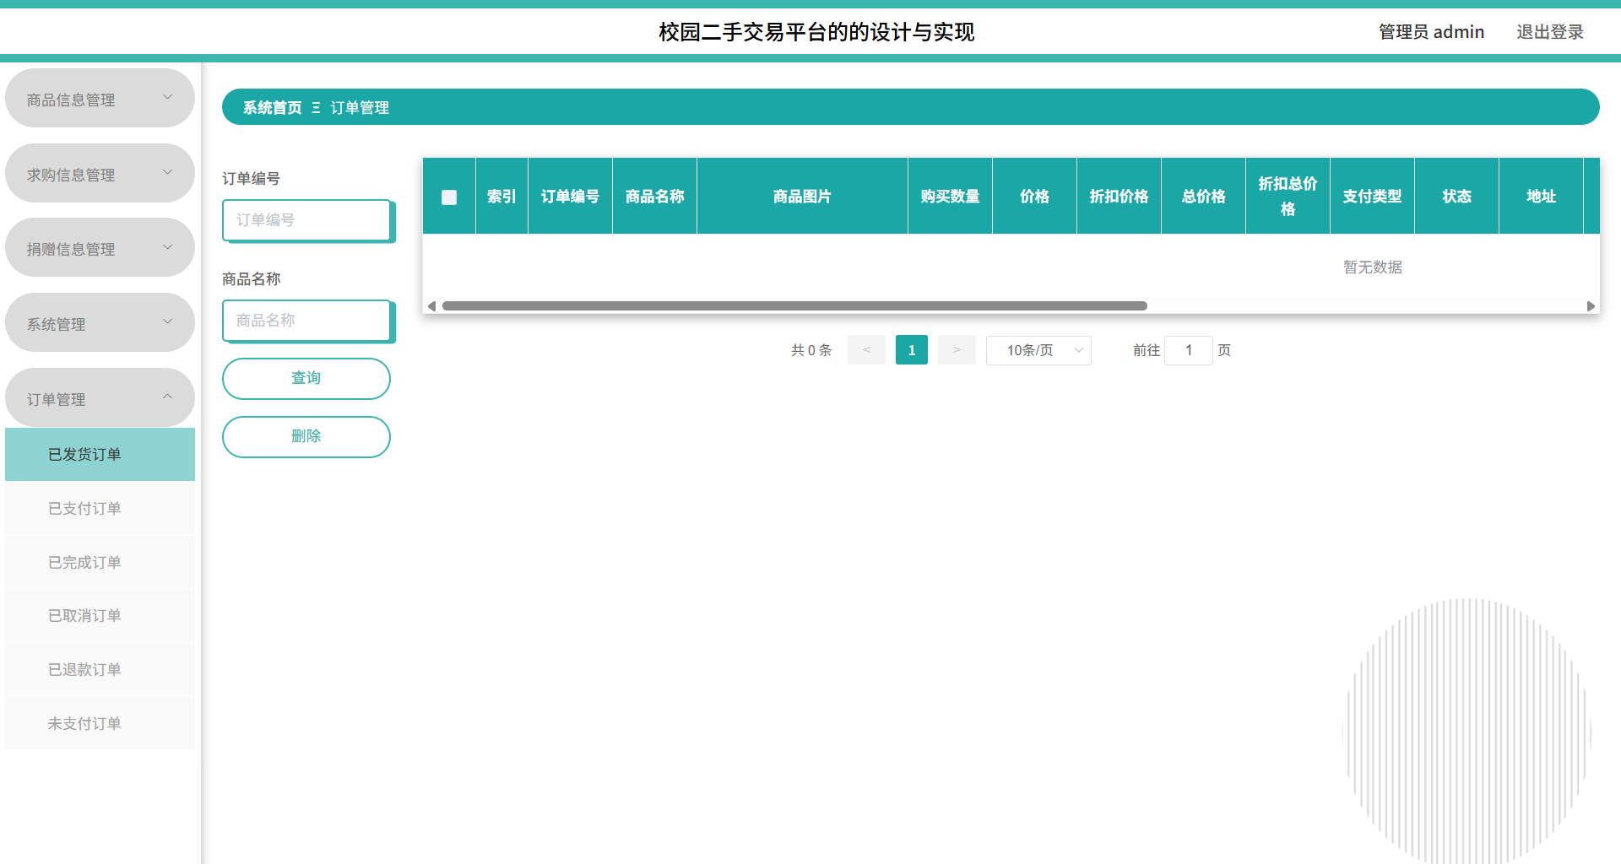Toggle the select-all checkbox in table header
The width and height of the screenshot is (1621, 864).
[x=448, y=196]
